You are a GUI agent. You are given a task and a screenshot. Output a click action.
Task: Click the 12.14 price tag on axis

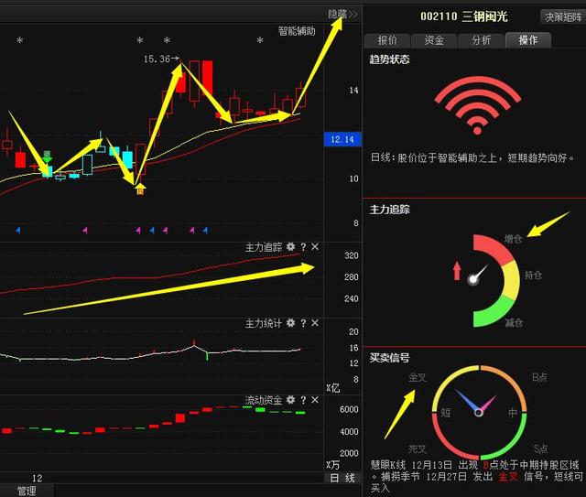point(342,139)
